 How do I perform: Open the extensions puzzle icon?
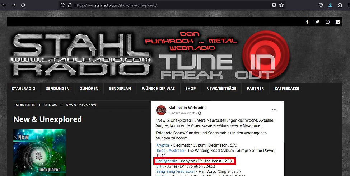(x=340, y=5)
